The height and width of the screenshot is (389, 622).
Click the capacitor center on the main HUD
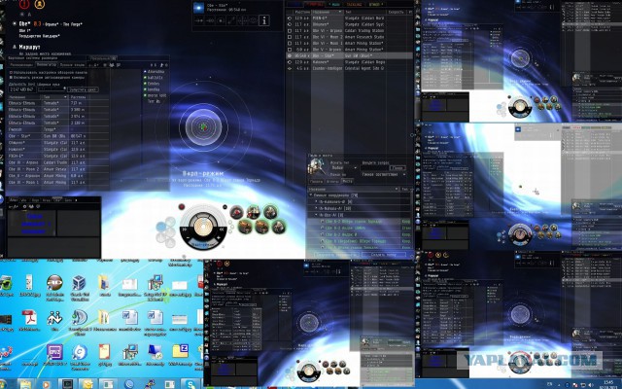(203, 227)
